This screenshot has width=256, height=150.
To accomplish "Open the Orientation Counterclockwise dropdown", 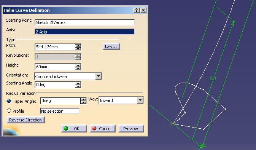I will click(x=98, y=76).
